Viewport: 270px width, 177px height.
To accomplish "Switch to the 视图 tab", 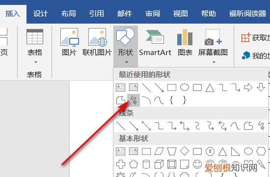I will 181,14.
